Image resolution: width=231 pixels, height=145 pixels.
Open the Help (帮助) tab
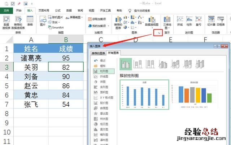pyautogui.click(x=119, y=10)
